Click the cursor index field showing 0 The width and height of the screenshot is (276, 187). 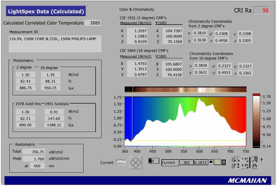155,161
